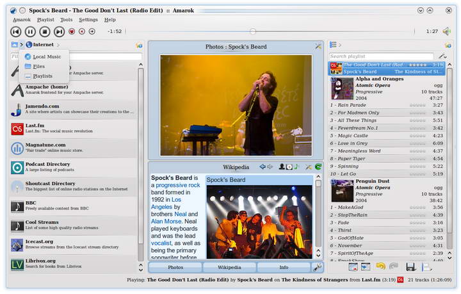The width and height of the screenshot is (461, 294).
Task: Open the playlist layout arrow
Action: click(340, 45)
